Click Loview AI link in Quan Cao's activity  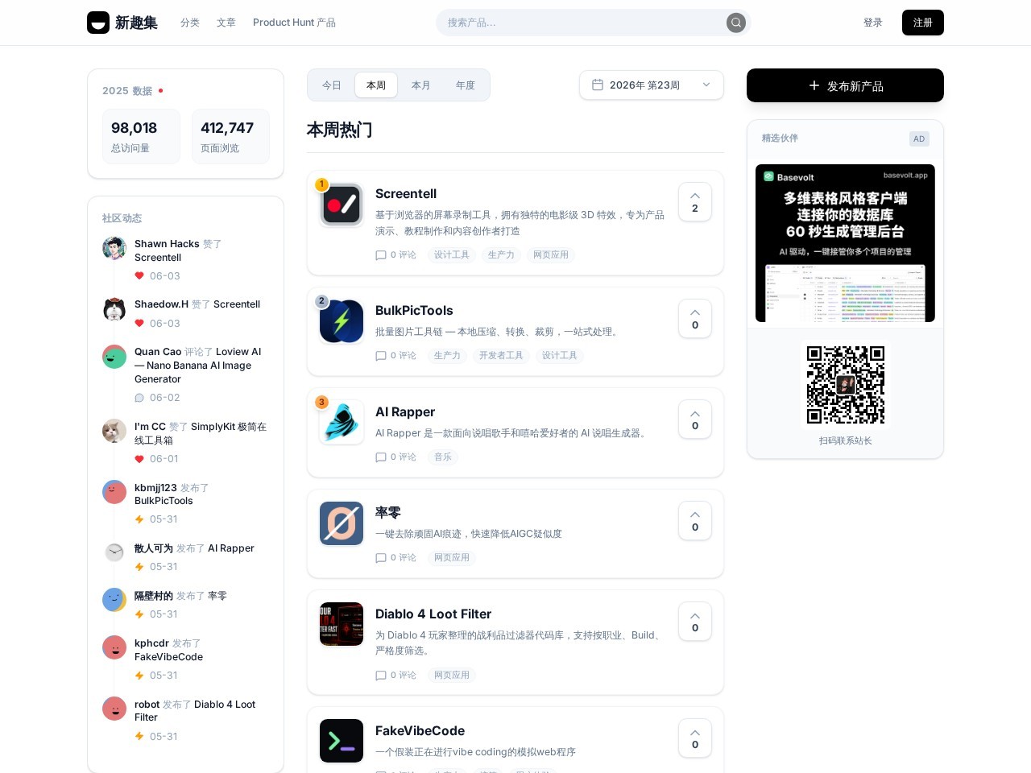pos(198,366)
